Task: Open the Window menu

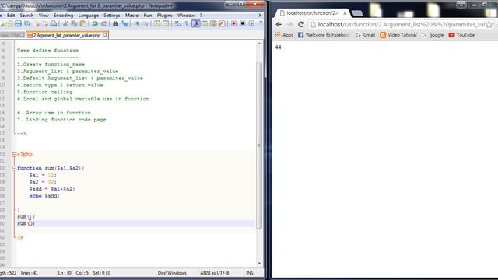Action: coord(186,16)
